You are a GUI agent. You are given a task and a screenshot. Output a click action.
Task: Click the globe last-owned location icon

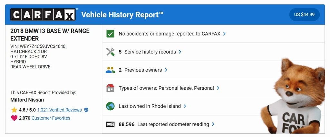110,106
